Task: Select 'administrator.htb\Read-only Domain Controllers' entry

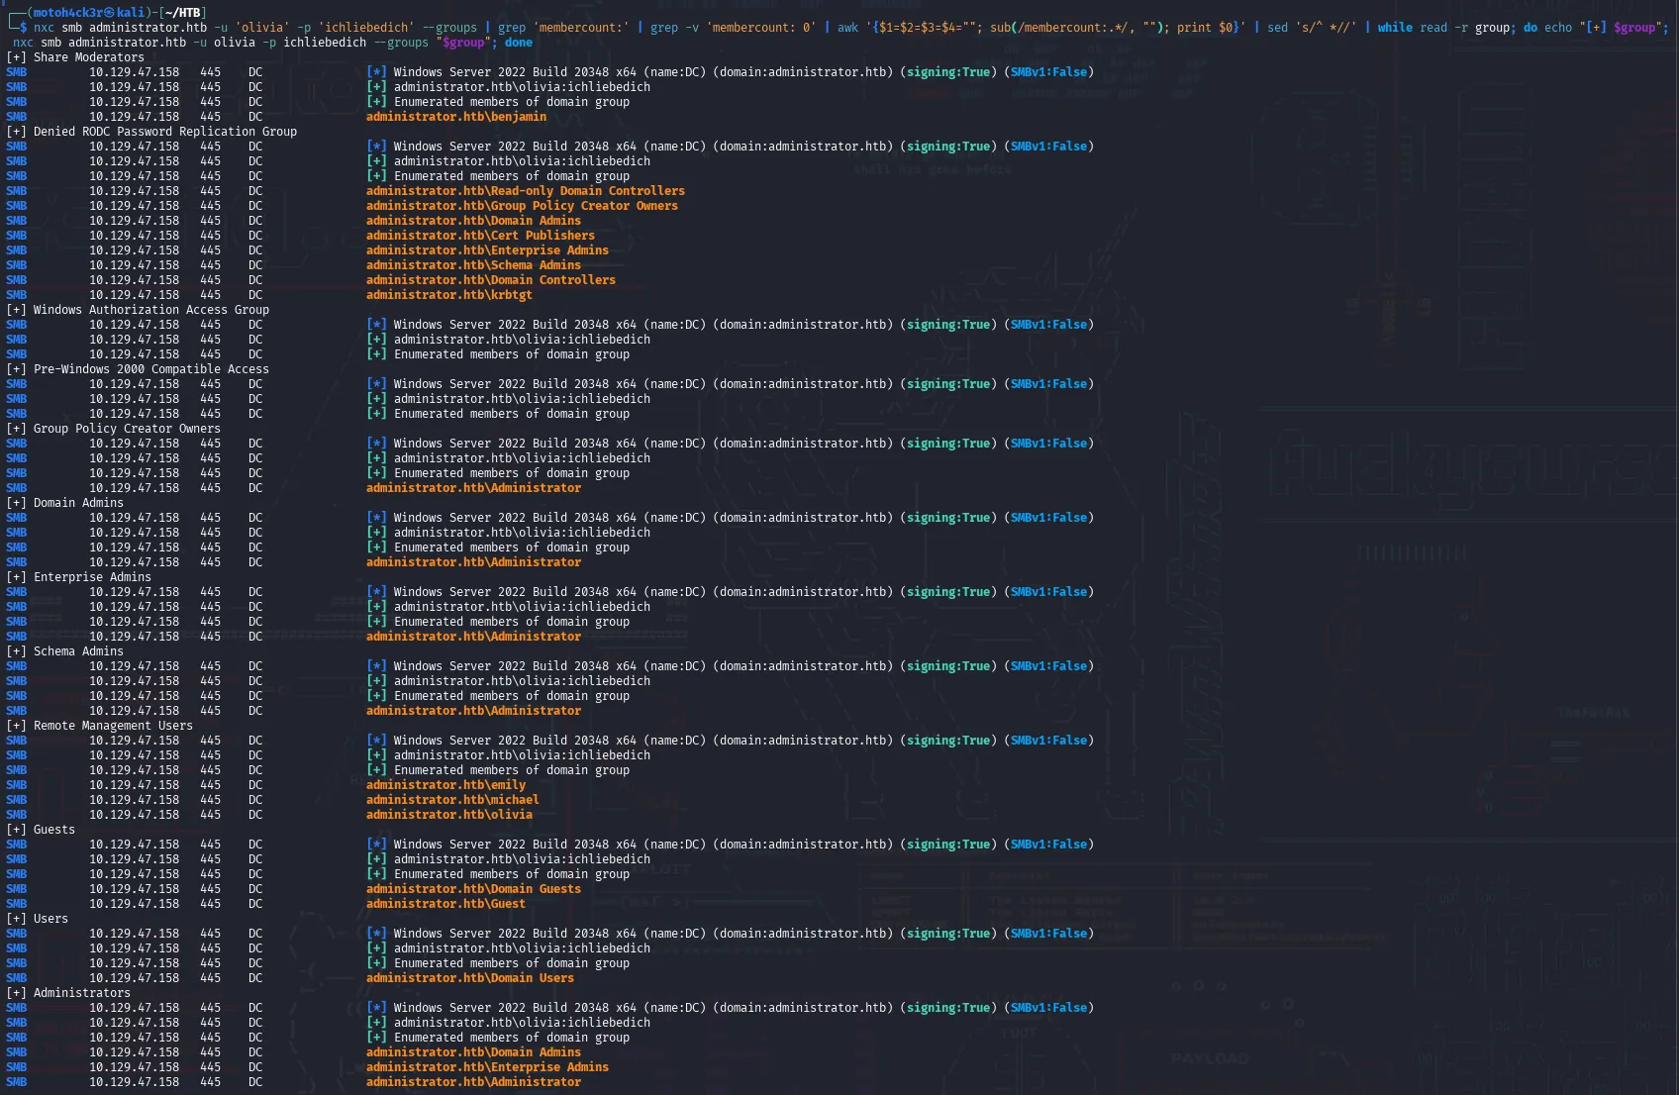Action: point(526,191)
